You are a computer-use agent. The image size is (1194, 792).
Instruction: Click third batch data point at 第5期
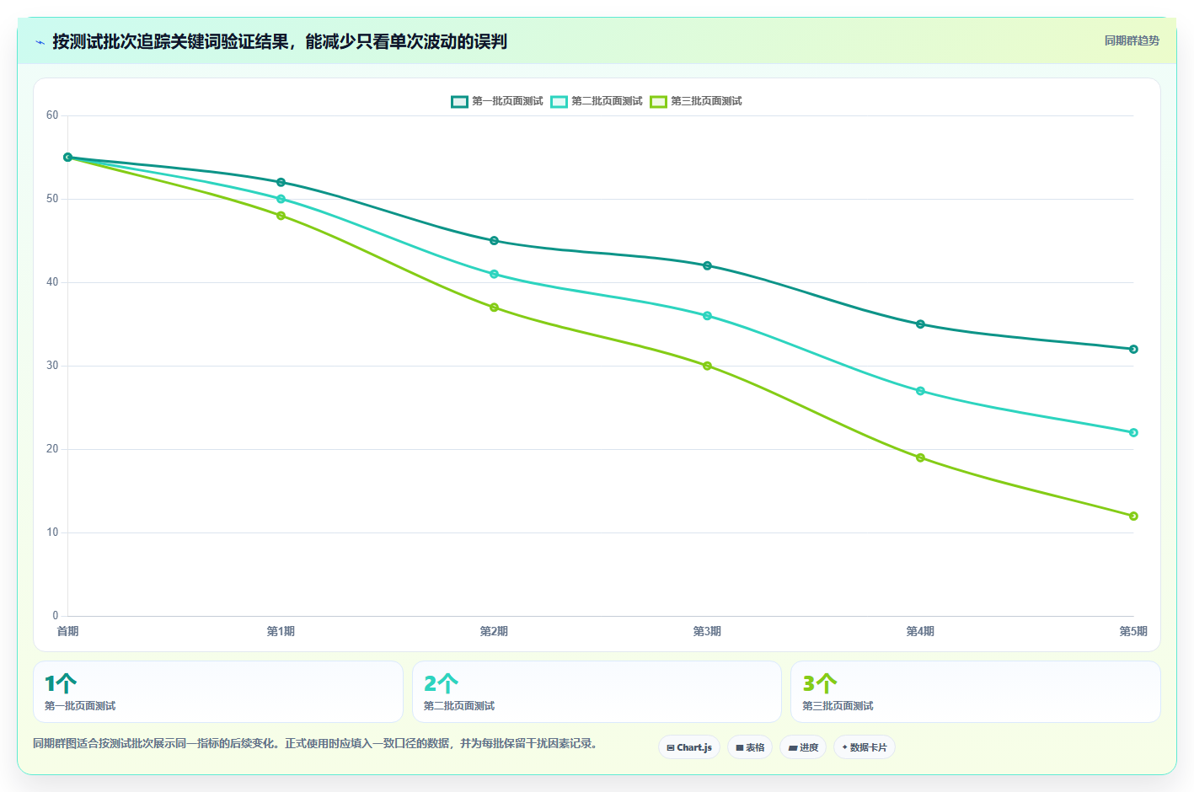tap(1133, 516)
